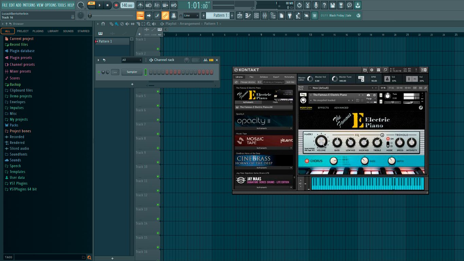Select the SOUNDS browser tab

tap(68, 31)
